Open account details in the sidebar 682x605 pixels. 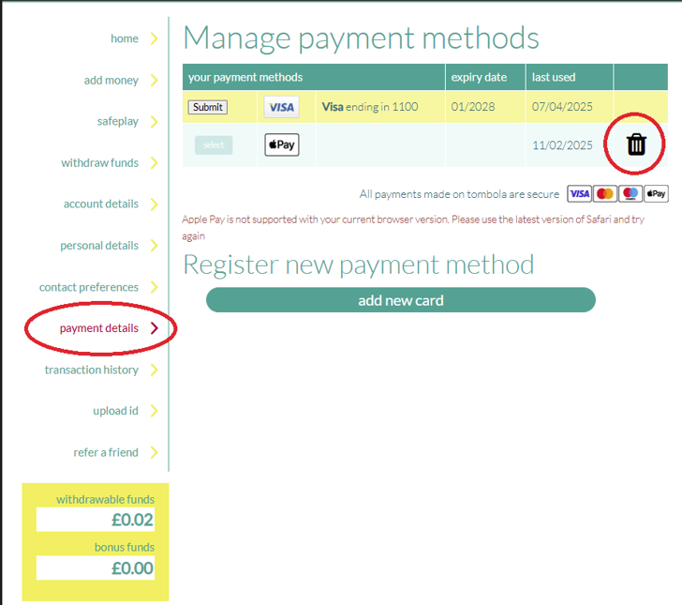pyautogui.click(x=101, y=204)
